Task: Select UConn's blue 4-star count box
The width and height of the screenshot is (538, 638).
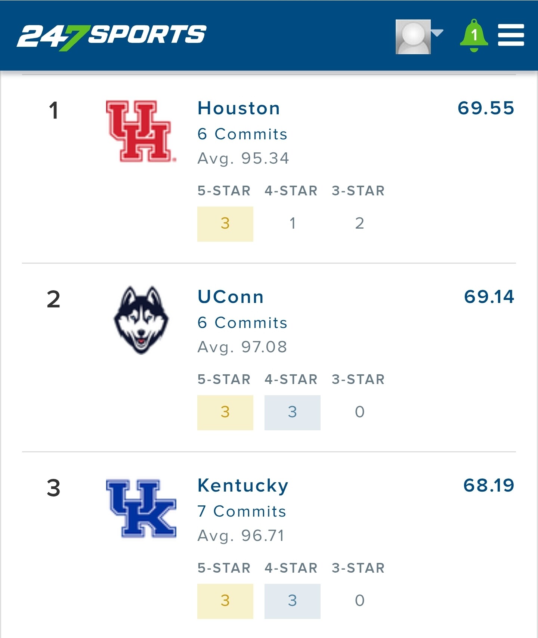Action: point(293,412)
